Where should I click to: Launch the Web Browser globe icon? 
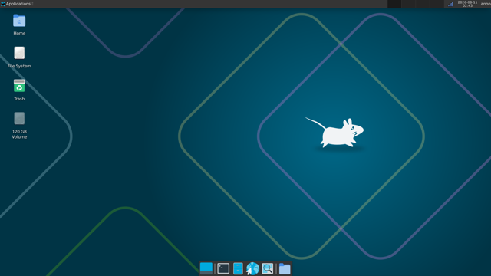(252, 268)
